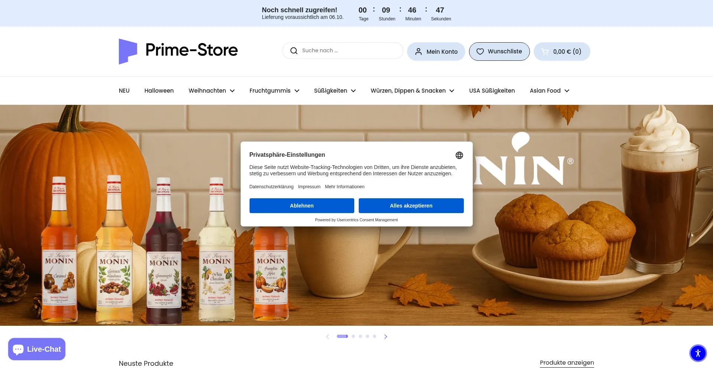Go to the next banner slide

(x=386, y=336)
